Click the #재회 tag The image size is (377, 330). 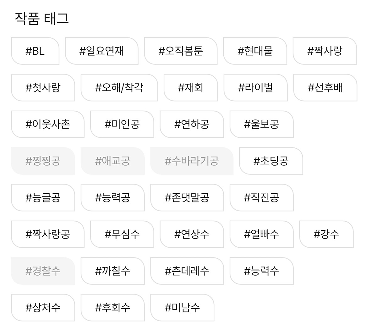pos(191,88)
